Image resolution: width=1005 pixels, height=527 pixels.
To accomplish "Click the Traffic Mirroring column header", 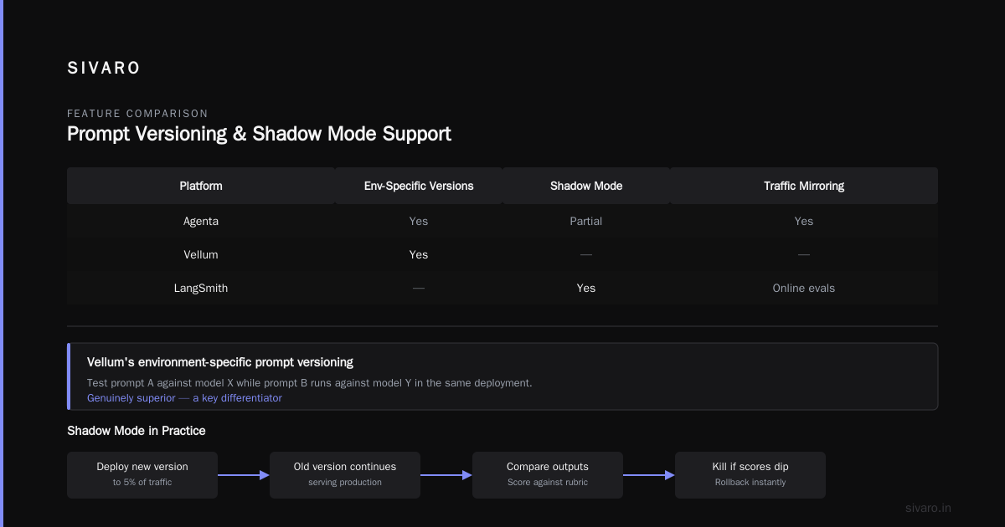I will [804, 186].
